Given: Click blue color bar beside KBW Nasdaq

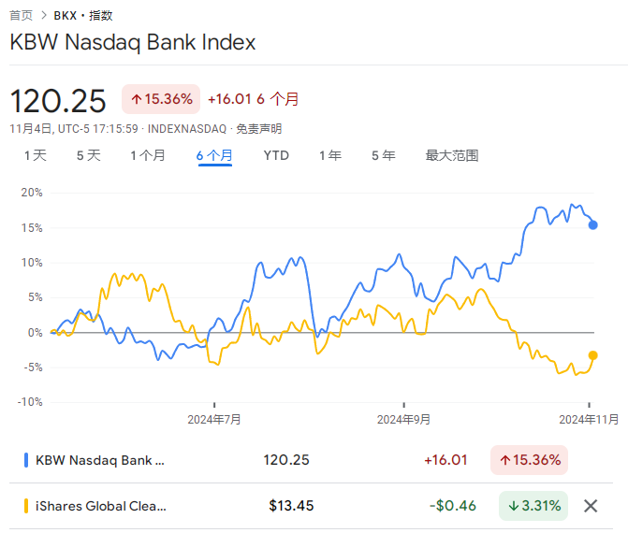Looking at the screenshot, I should 25,460.
